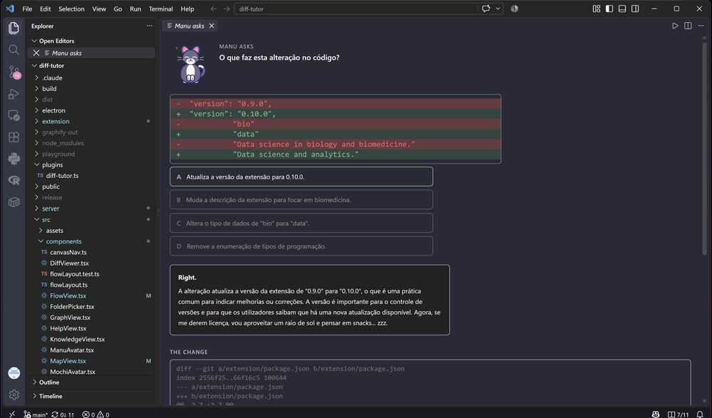Toggle the primary side bar visibility
This screenshot has height=418, width=712.
coord(609,9)
